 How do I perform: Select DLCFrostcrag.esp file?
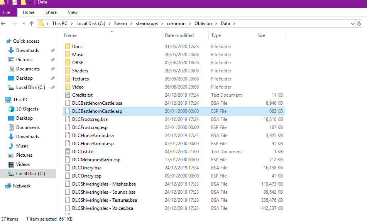90,127
